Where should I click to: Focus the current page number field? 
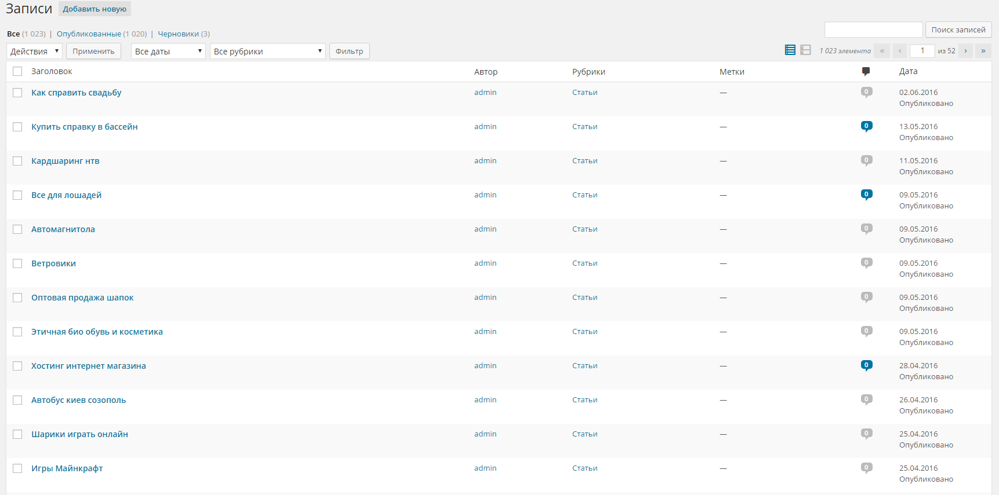[x=922, y=51]
